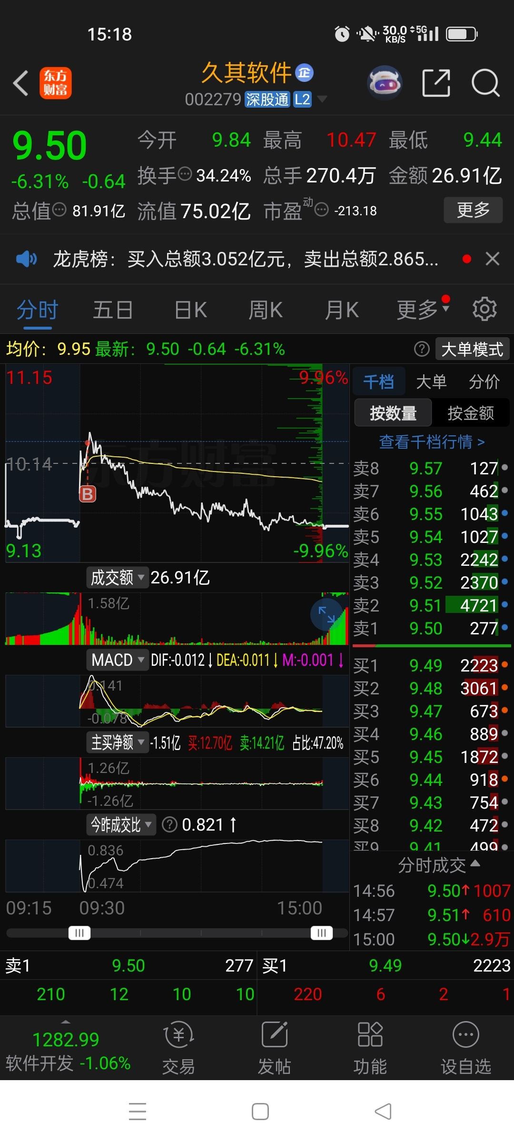
Task: Dismiss the 龙虎榜 notice with X
Action: coord(493,259)
